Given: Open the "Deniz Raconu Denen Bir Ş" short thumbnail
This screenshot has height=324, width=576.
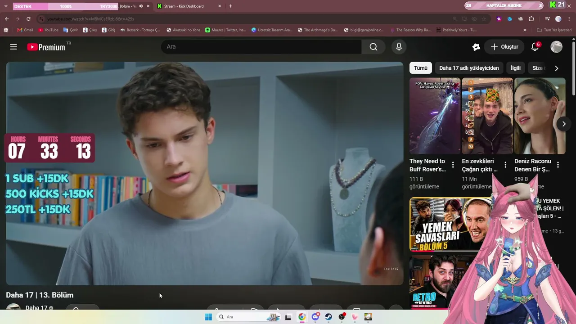Looking at the screenshot, I should (540, 116).
